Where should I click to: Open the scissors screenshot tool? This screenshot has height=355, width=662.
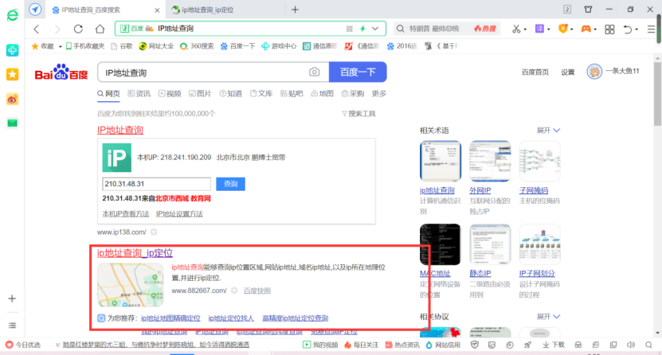516,29
